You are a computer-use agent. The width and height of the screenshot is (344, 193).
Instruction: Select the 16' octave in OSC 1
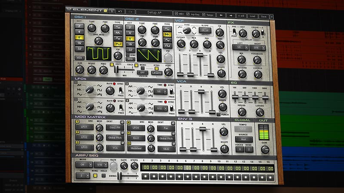click(80, 43)
